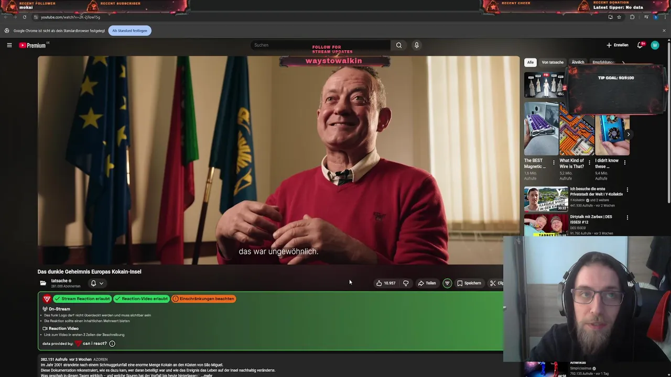The image size is (671, 377).
Task: Click Stream Reaction erlaubt badge
Action: 82,299
